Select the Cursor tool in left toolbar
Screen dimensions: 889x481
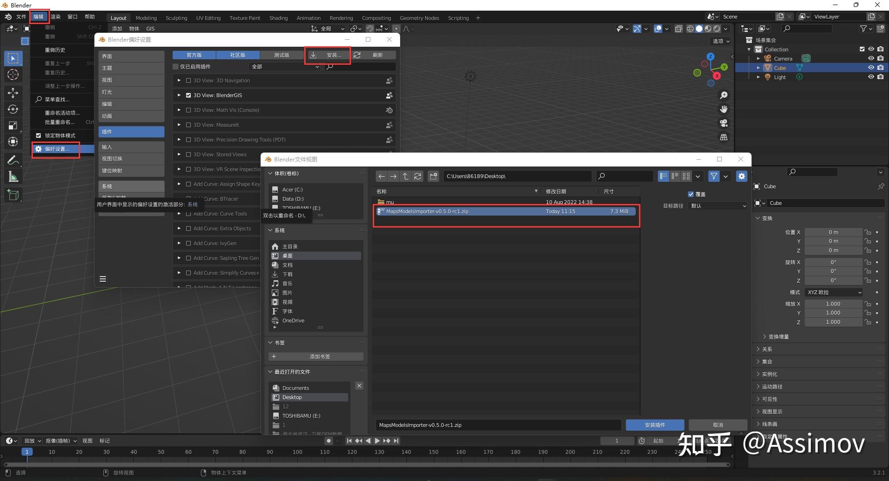[x=13, y=74]
